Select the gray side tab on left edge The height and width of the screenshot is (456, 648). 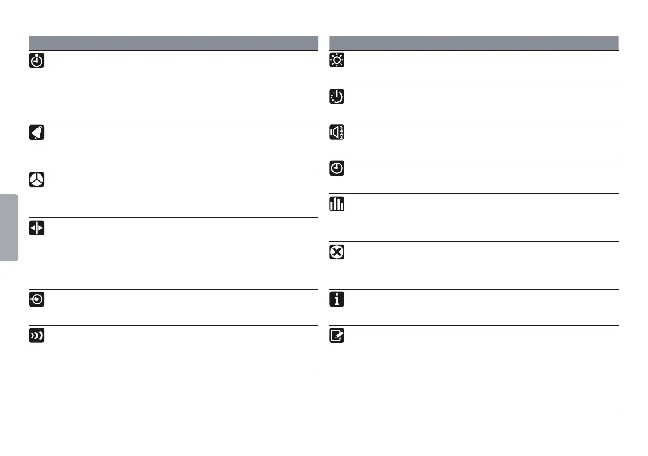coord(9,227)
